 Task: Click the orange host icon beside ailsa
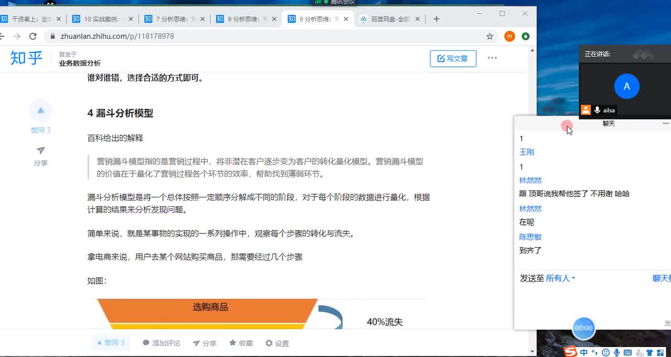[586, 110]
